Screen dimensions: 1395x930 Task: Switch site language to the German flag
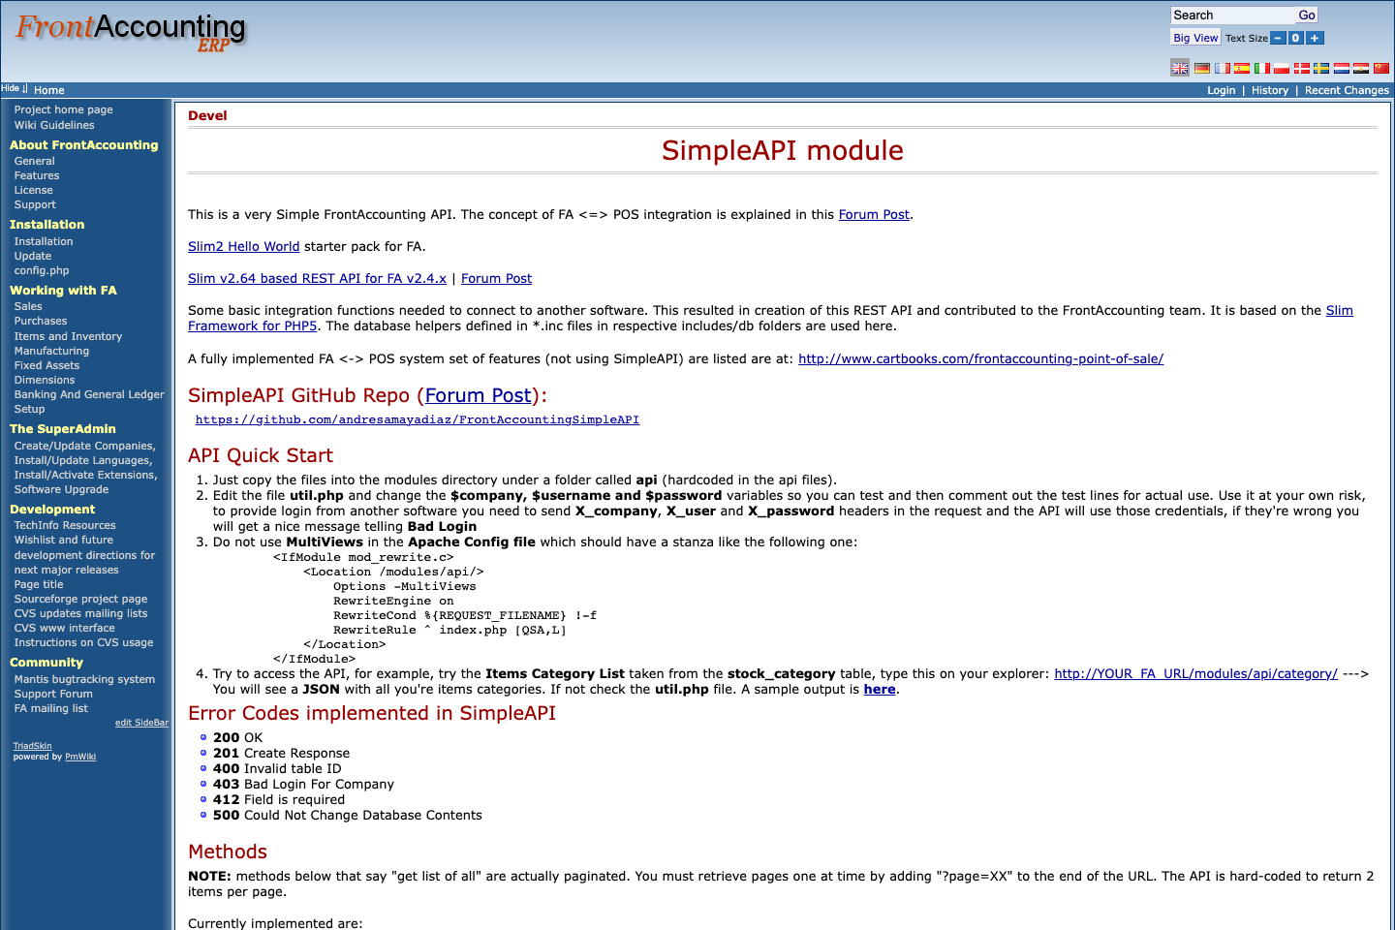(1202, 68)
